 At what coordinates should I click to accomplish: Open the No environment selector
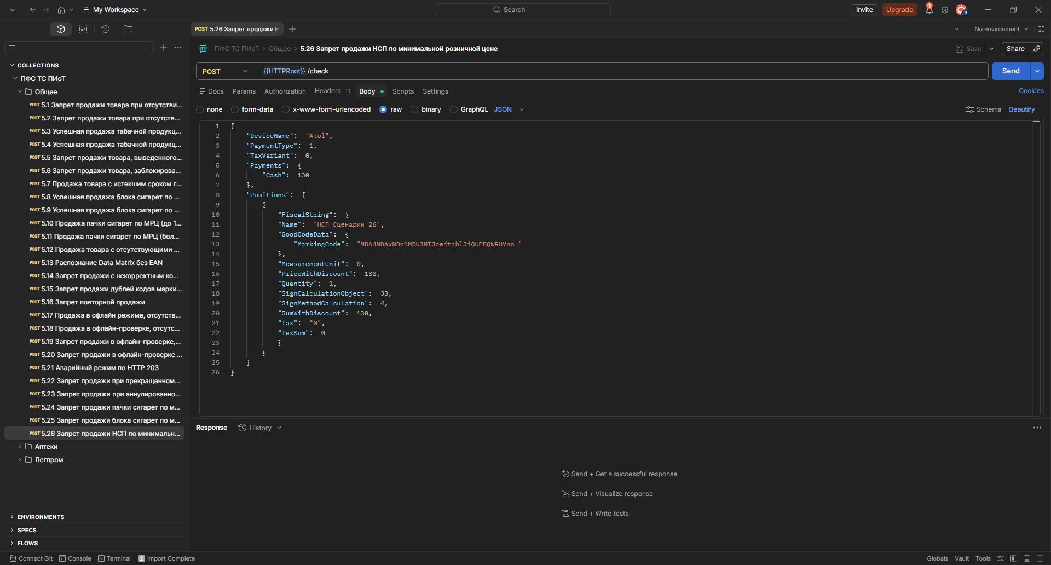[1001, 29]
